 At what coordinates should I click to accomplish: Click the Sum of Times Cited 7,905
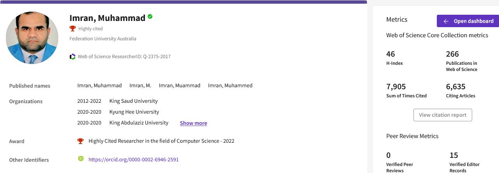click(396, 87)
